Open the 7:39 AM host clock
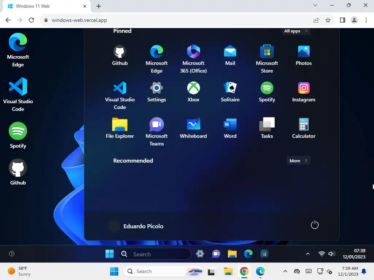The image size is (374, 280). 348,271
